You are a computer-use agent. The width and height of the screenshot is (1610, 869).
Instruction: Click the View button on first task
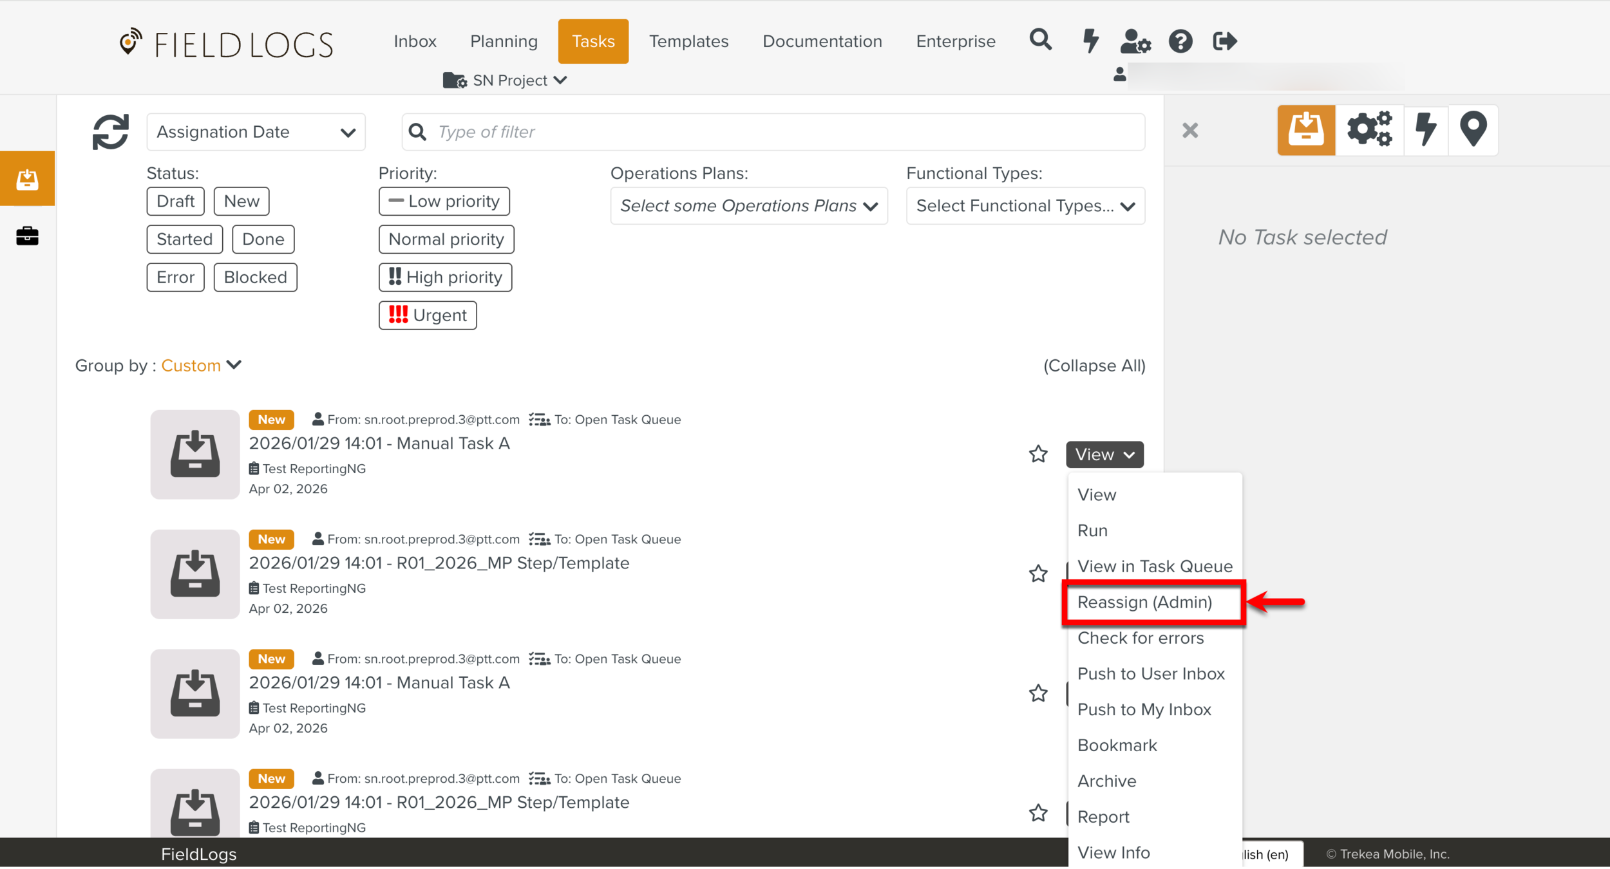[1104, 454]
